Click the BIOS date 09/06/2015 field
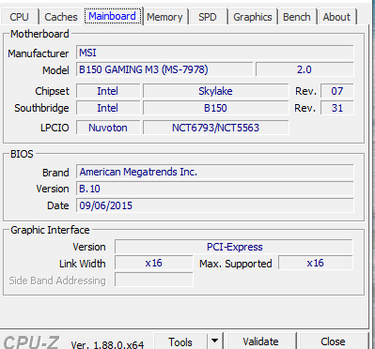This screenshot has width=375, height=349. point(215,205)
